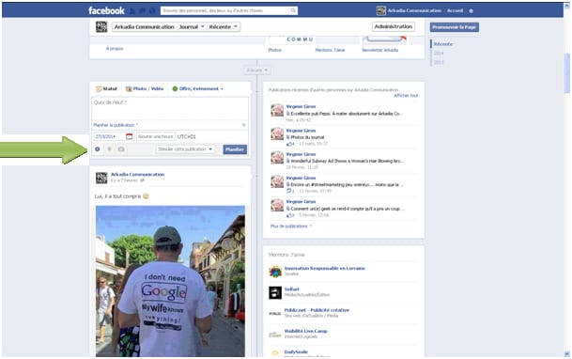Screen dimensions: 572x359
Task: Open the Photos section
Action: coord(274,50)
